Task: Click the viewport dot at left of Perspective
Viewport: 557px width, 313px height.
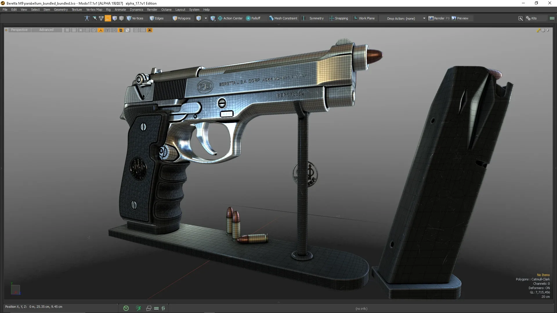Action: tap(6, 30)
